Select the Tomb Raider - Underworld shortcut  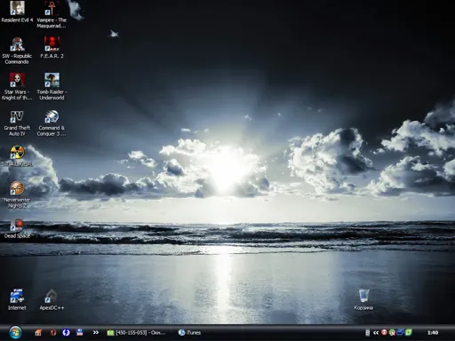52,86
